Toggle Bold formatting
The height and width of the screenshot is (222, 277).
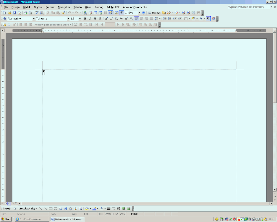point(85,19)
